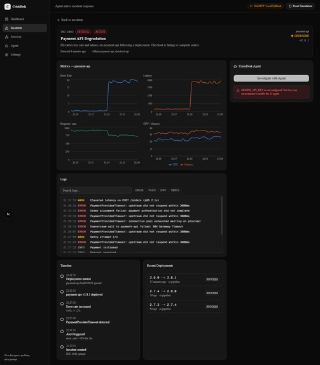Click the PaymentProviderTimeout detected timeline marker
Screen dimensions: 320x365
62,319
